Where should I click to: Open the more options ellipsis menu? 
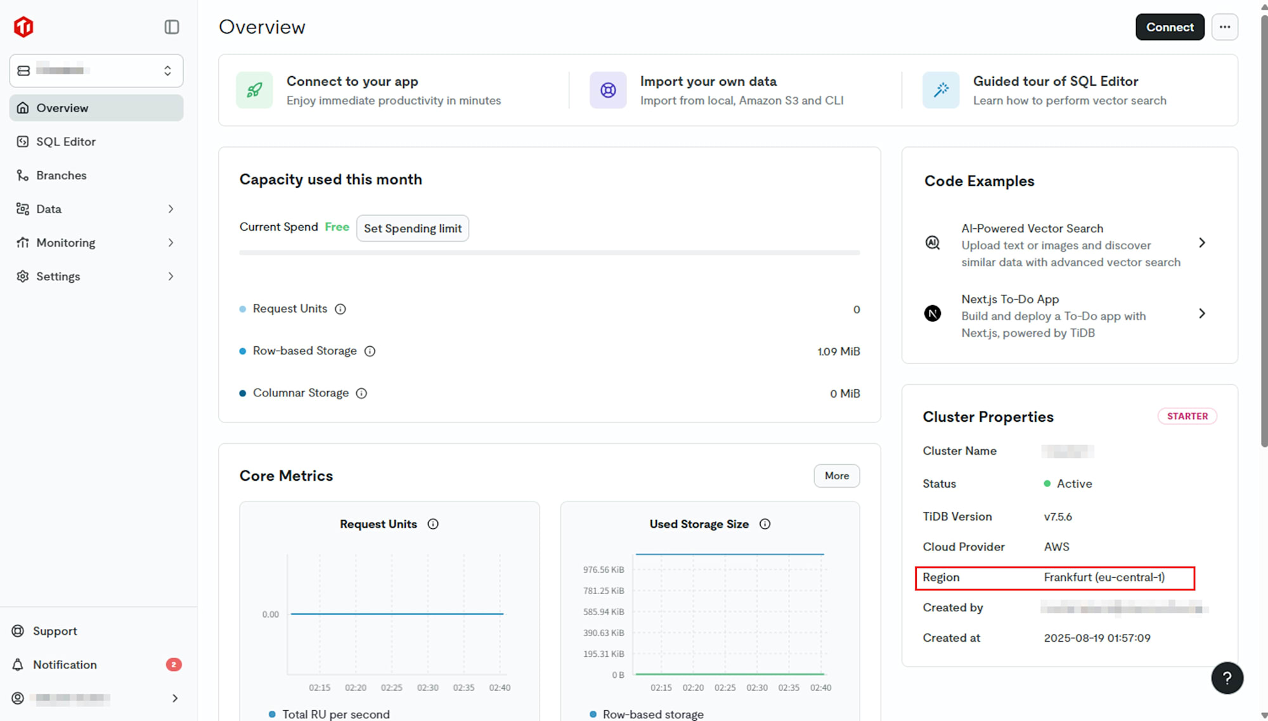point(1225,27)
